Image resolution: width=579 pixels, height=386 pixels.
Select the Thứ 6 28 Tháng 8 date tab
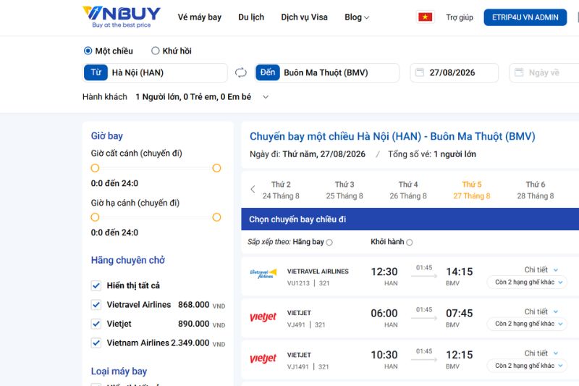click(536, 190)
